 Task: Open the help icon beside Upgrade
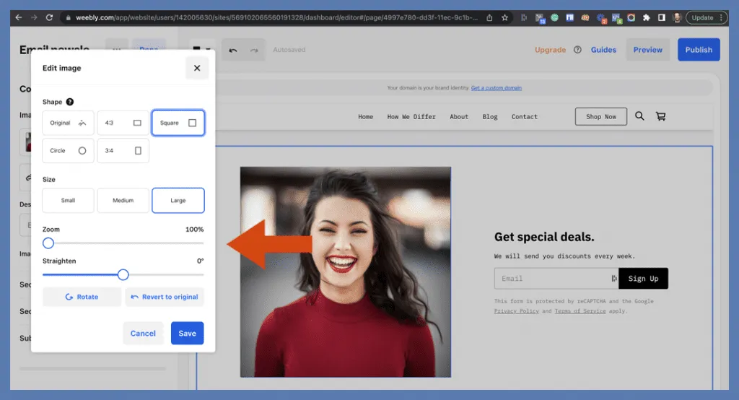click(577, 50)
